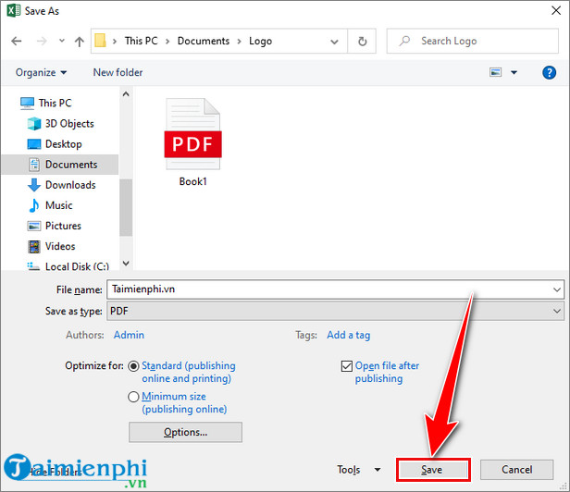The width and height of the screenshot is (570, 492).
Task: Change the view with the view icon
Action: pos(495,72)
